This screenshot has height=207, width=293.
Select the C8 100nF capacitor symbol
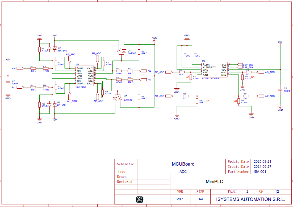pyautogui.click(x=280, y=90)
